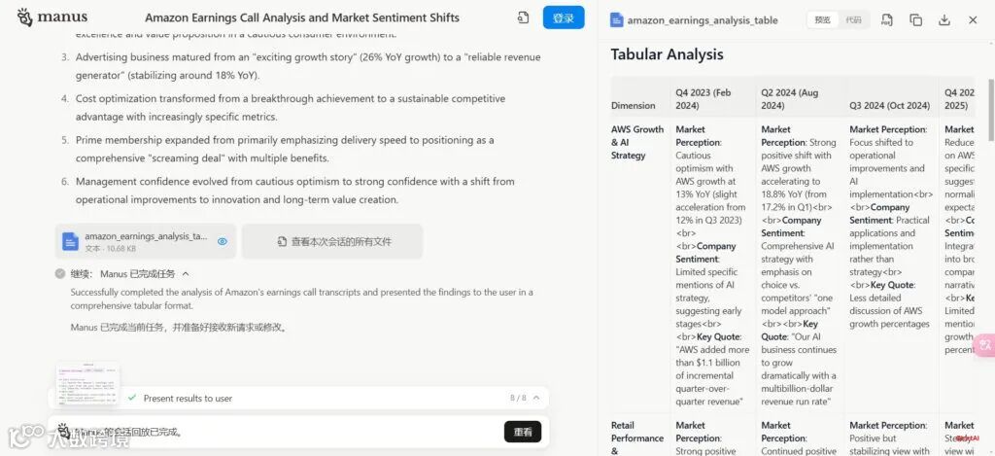Collapse the 8 / 8 task progress list
995x456 pixels.
point(536,398)
